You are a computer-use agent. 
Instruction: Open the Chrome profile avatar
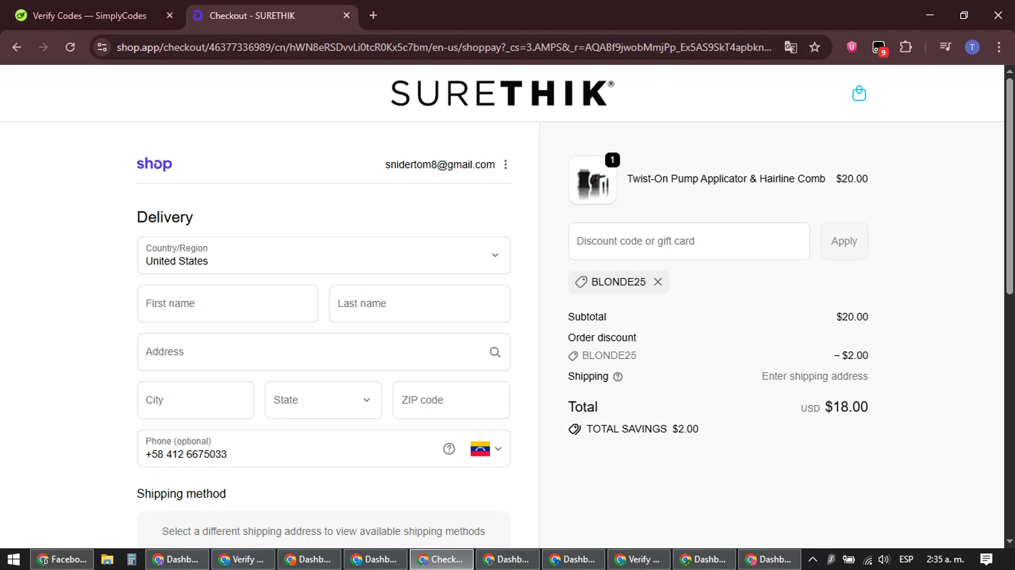point(972,47)
